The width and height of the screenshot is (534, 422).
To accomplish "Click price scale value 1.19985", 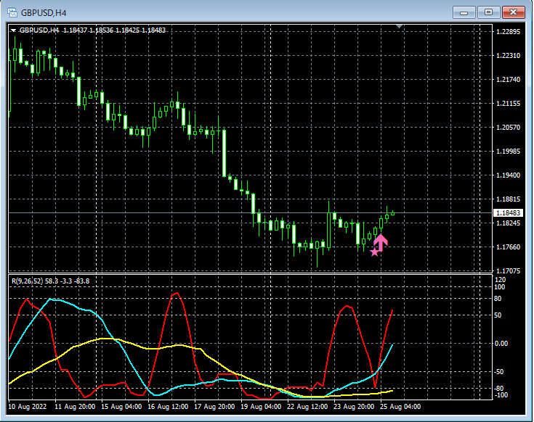I will [508, 152].
